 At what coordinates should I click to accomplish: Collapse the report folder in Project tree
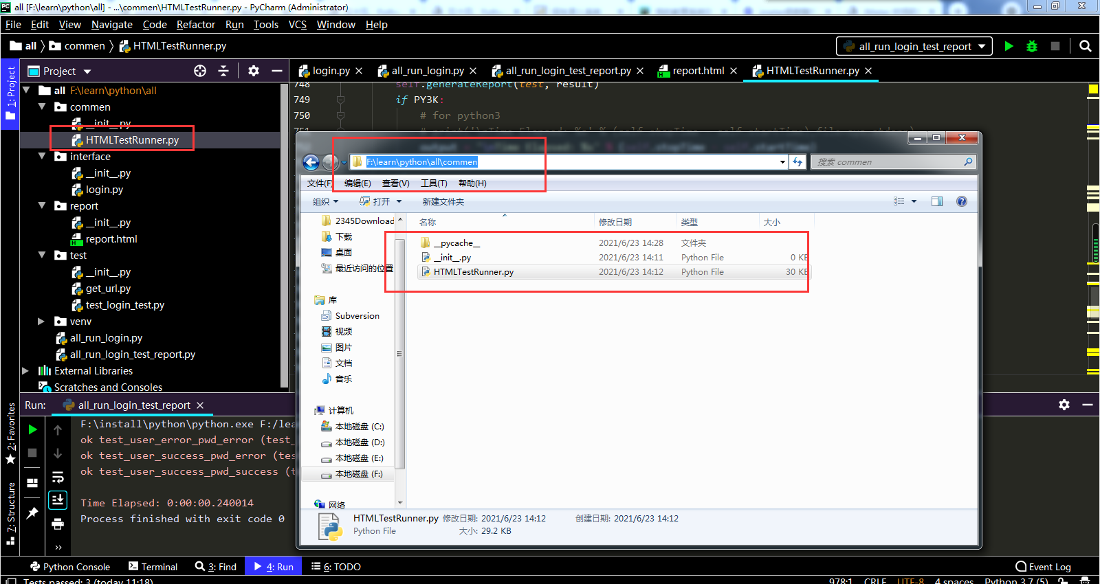pyautogui.click(x=42, y=205)
